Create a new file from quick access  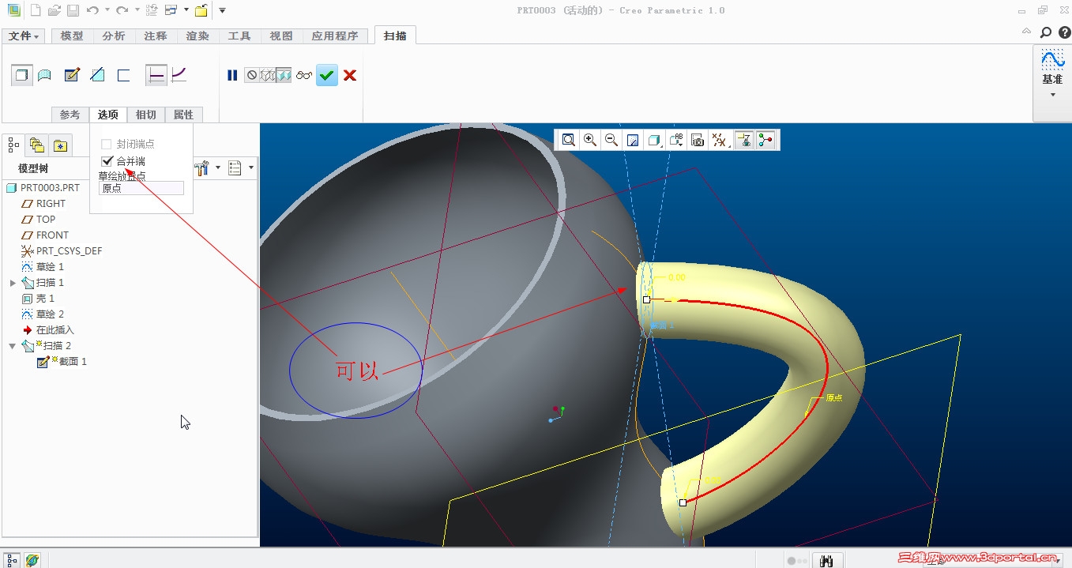pos(36,10)
